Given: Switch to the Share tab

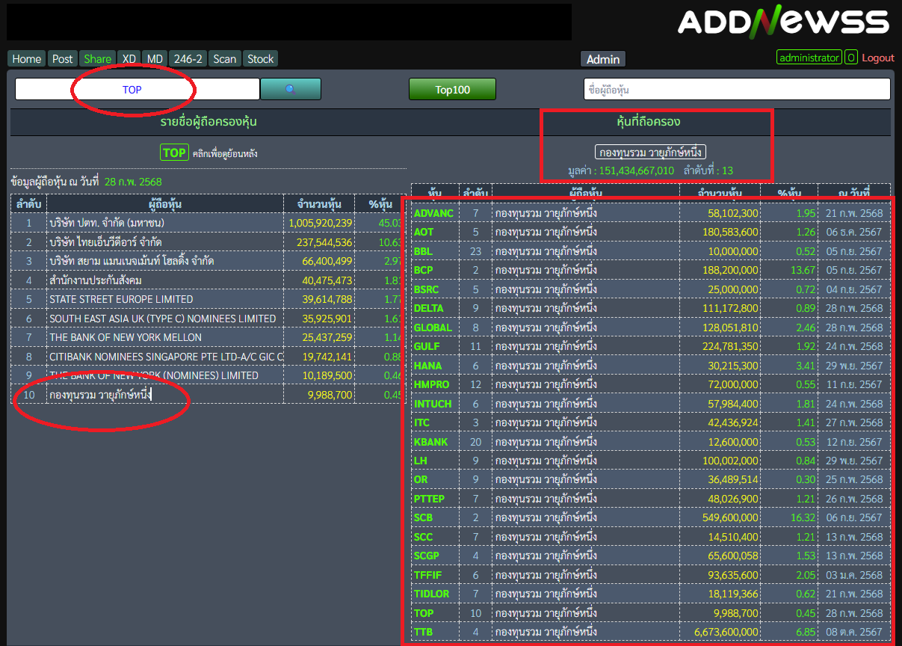Looking at the screenshot, I should (x=98, y=59).
